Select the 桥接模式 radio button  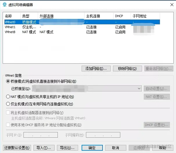8,81
